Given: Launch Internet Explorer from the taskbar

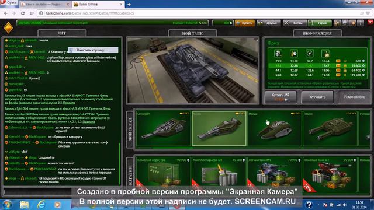Looking at the screenshot, I should (41, 205).
